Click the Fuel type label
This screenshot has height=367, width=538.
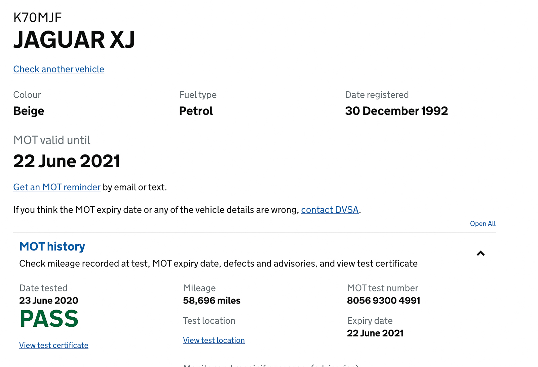click(198, 95)
